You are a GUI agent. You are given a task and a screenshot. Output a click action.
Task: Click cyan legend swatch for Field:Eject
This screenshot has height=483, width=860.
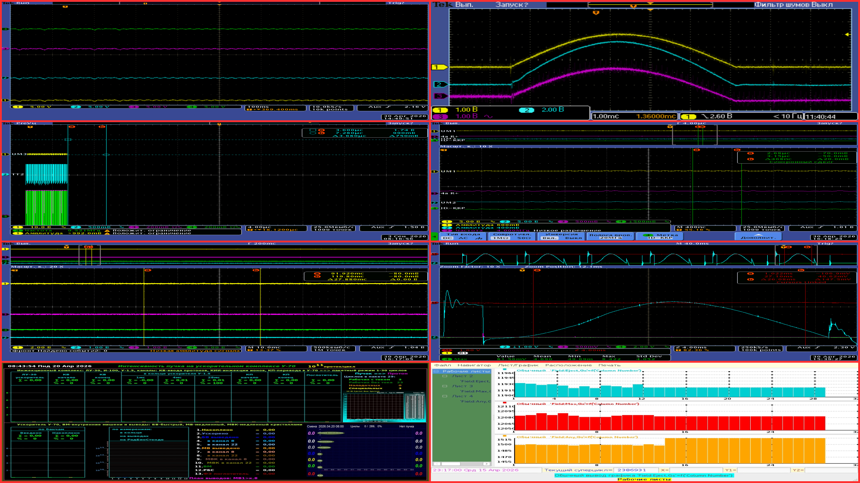tap(504, 369)
